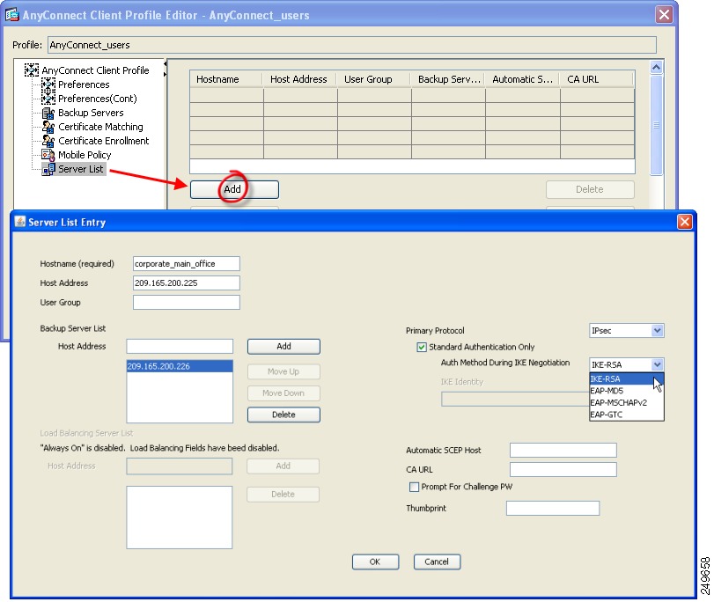Click Backup Server List Host Address field
This screenshot has width=714, height=602.
click(x=180, y=347)
